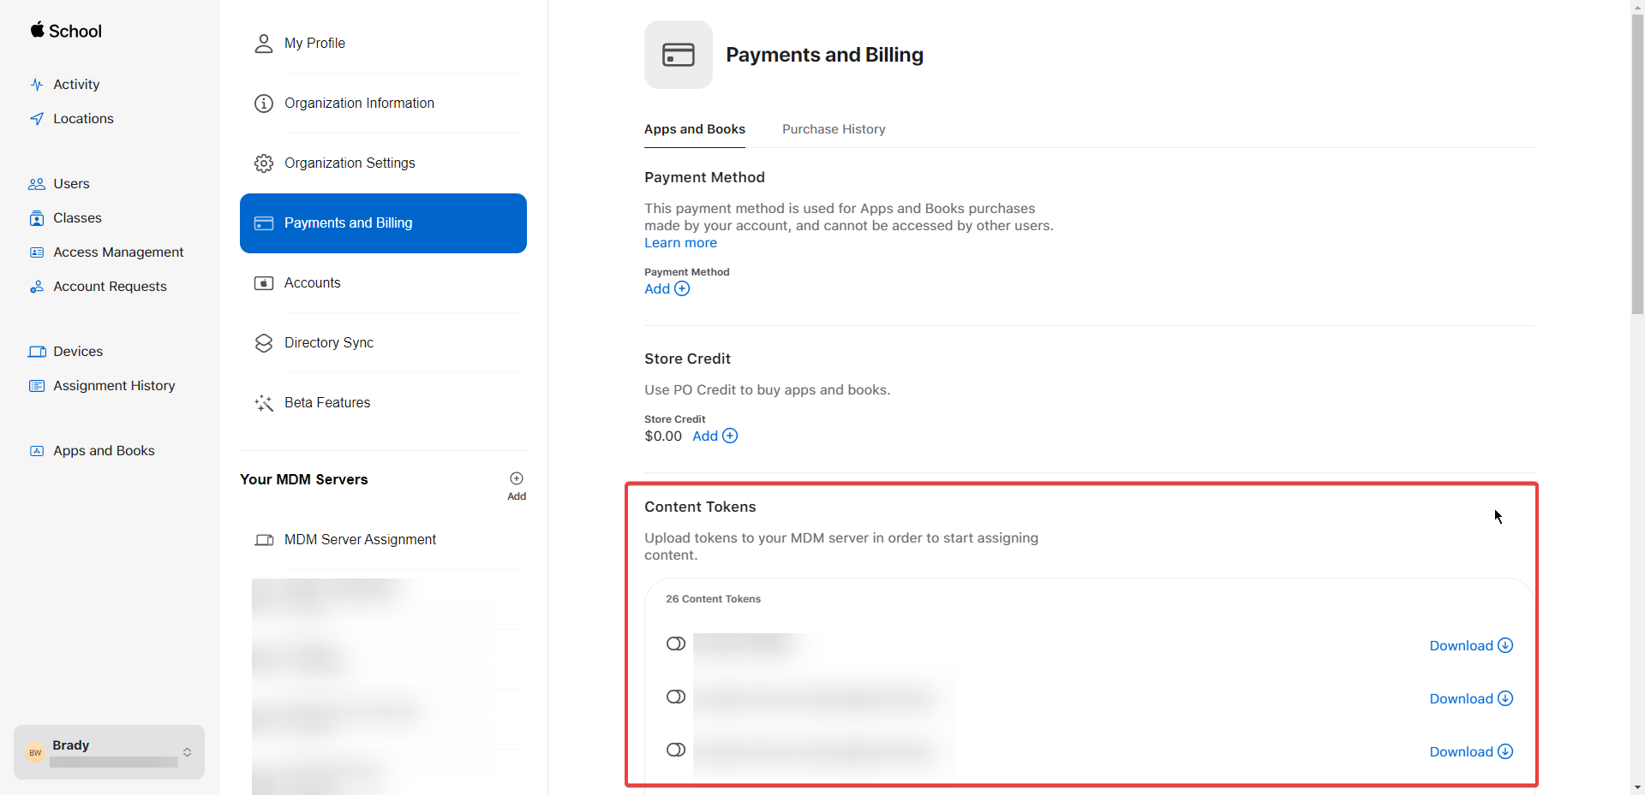This screenshot has width=1645, height=795.
Task: Toggle the first content token status indicator
Action: pos(675,644)
